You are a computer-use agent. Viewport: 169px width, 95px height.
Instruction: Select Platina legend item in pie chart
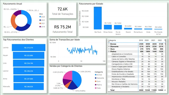[98, 85]
